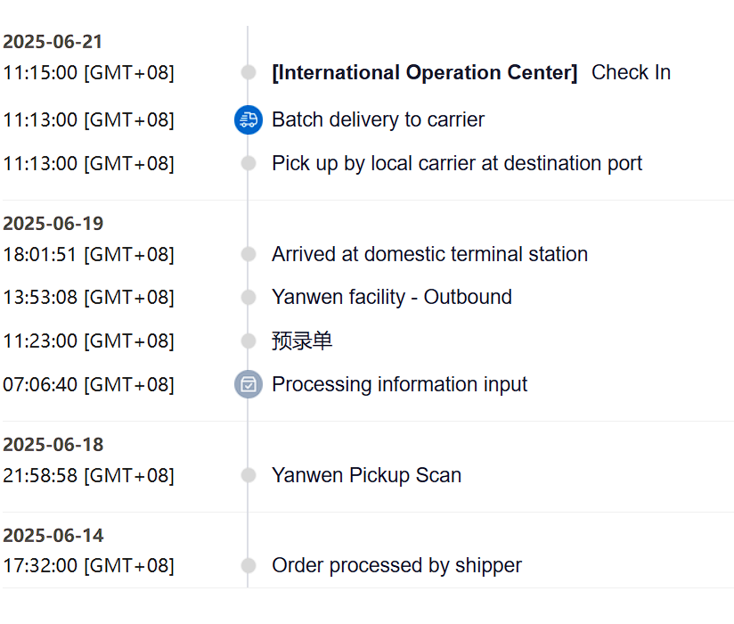Click the marker for Arrived at domestic terminal station

click(249, 254)
